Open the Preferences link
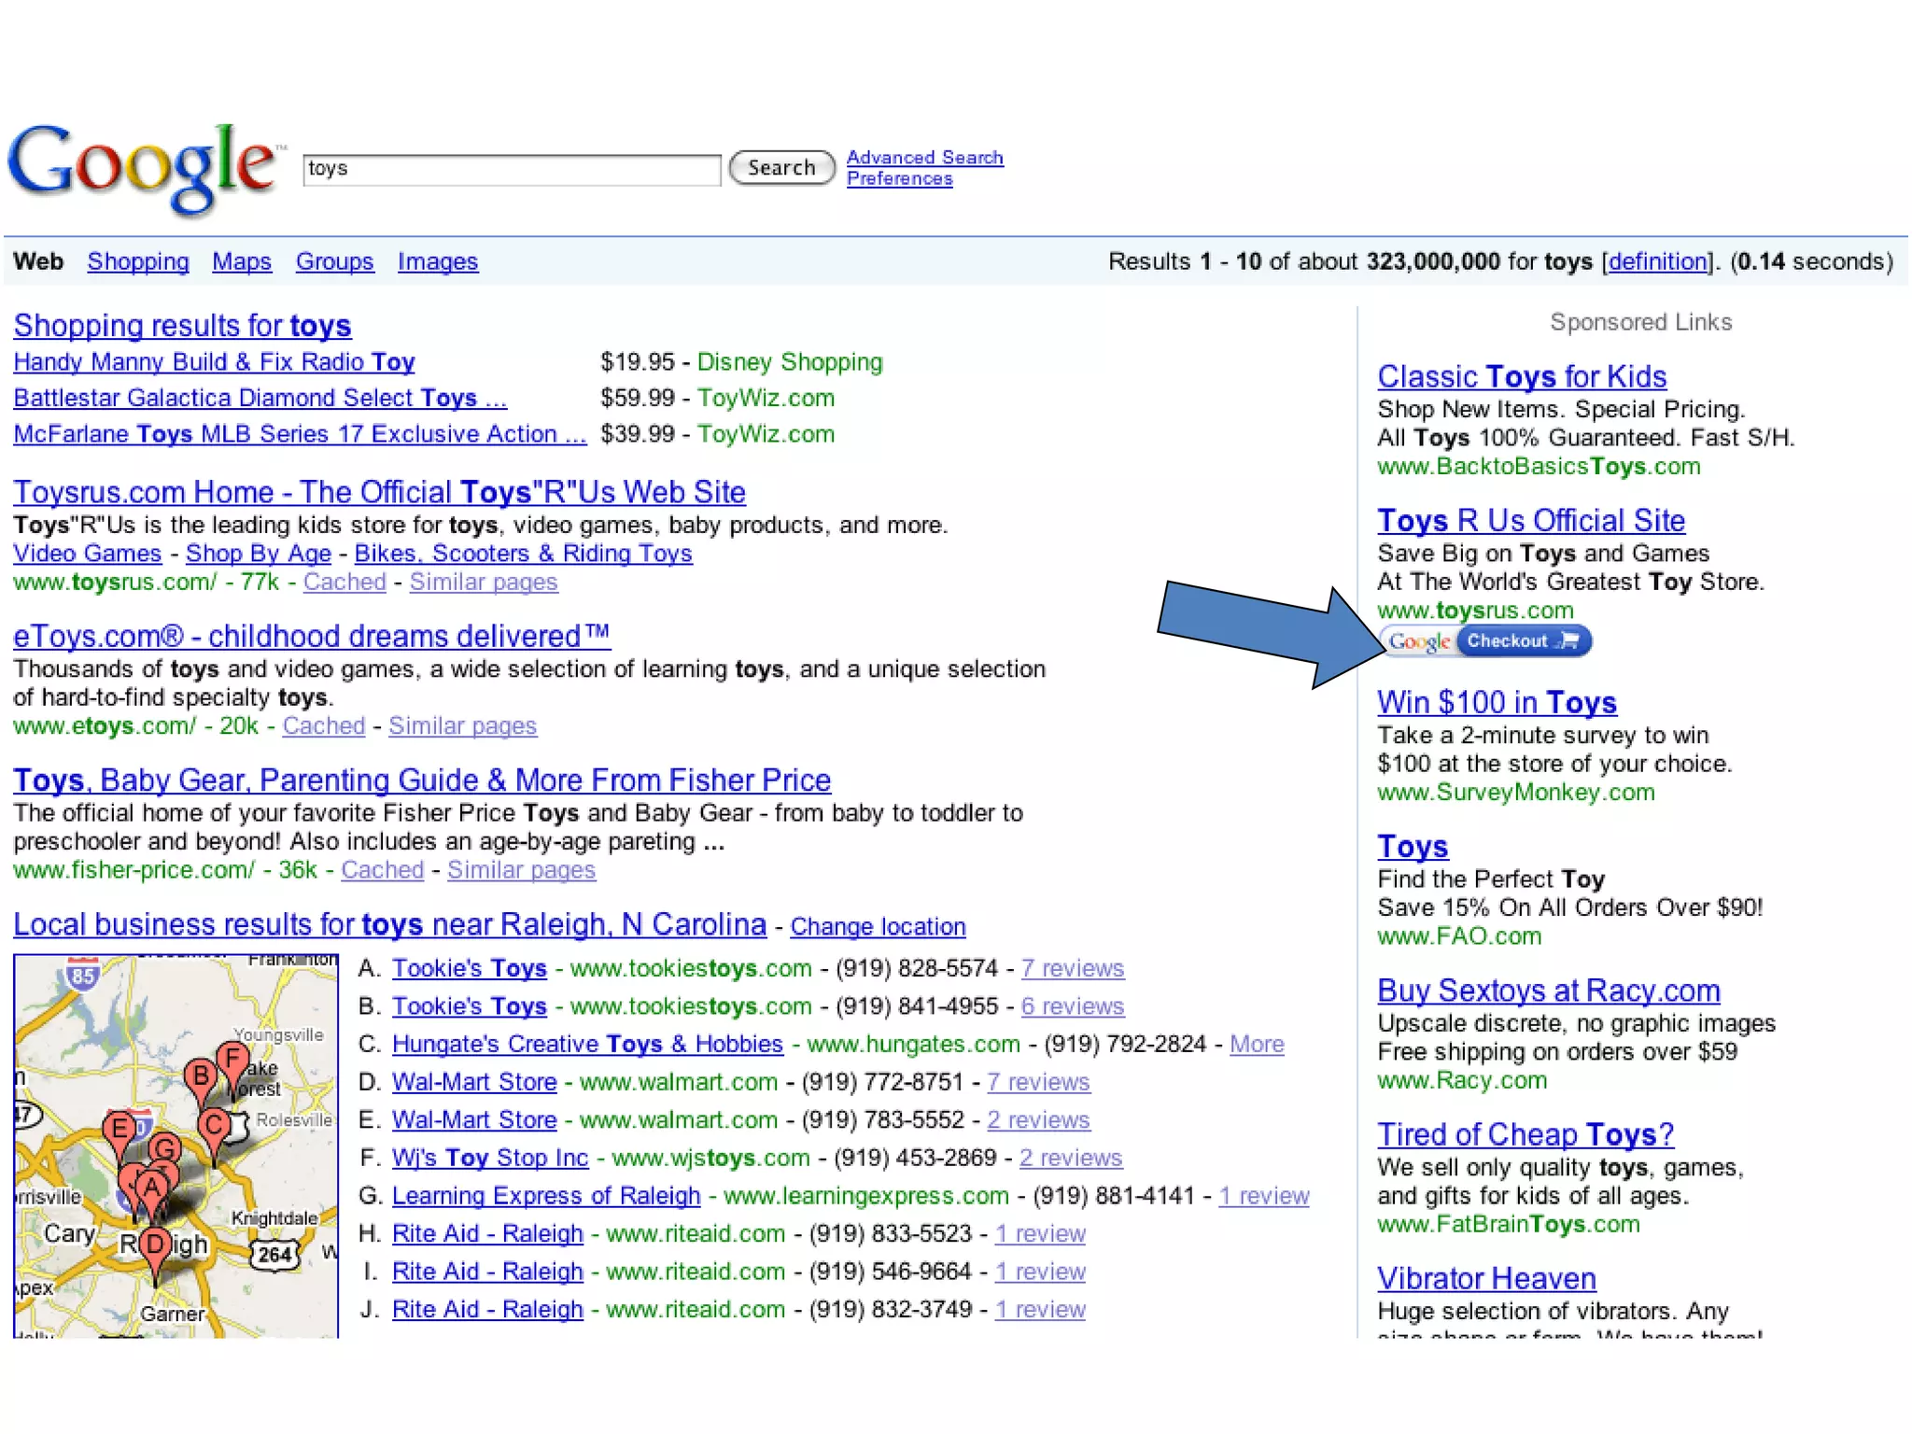The width and height of the screenshot is (1912, 1434). coord(899,178)
